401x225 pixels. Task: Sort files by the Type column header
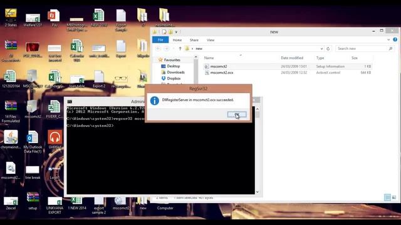coord(320,58)
